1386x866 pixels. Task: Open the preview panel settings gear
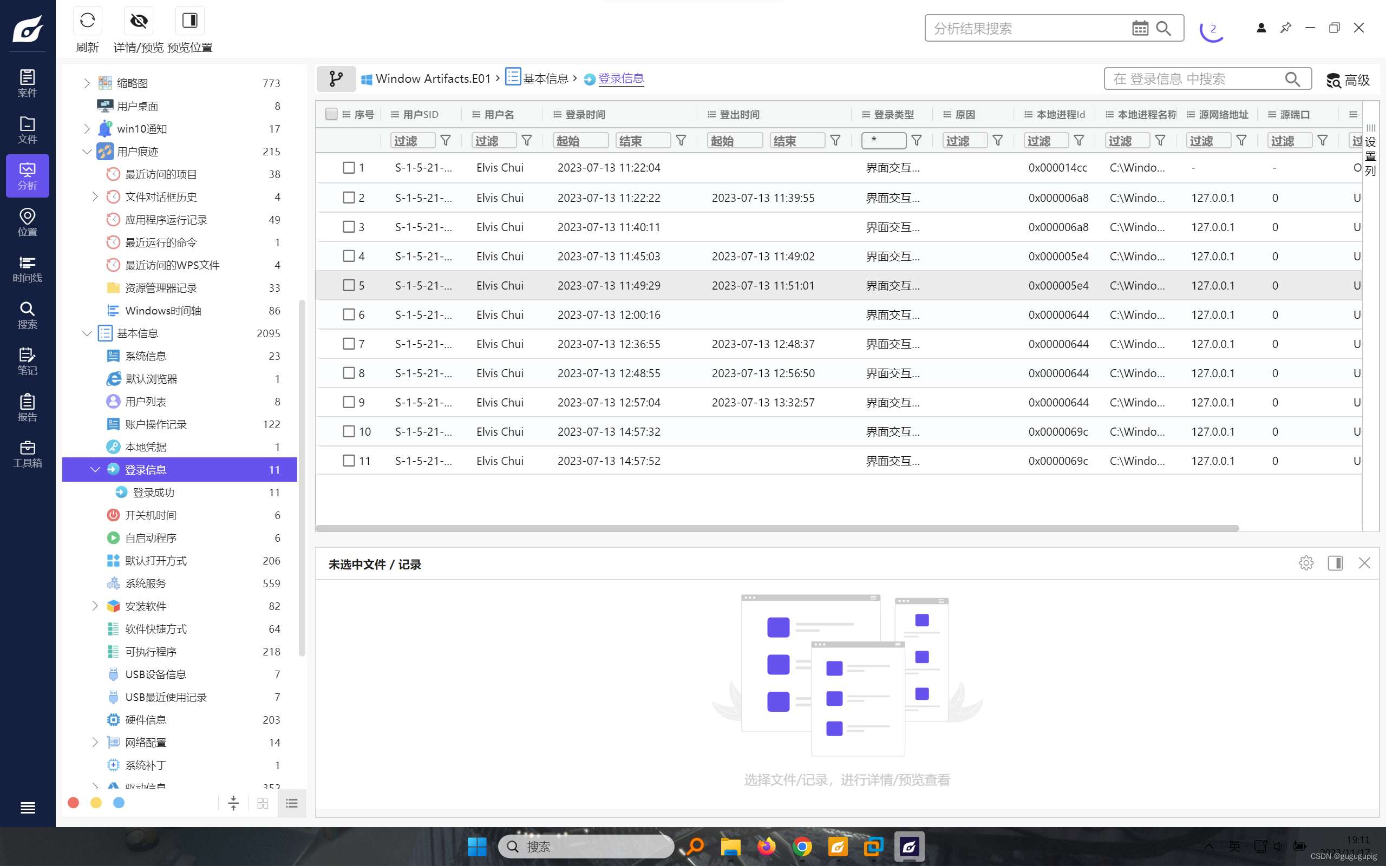click(x=1306, y=563)
